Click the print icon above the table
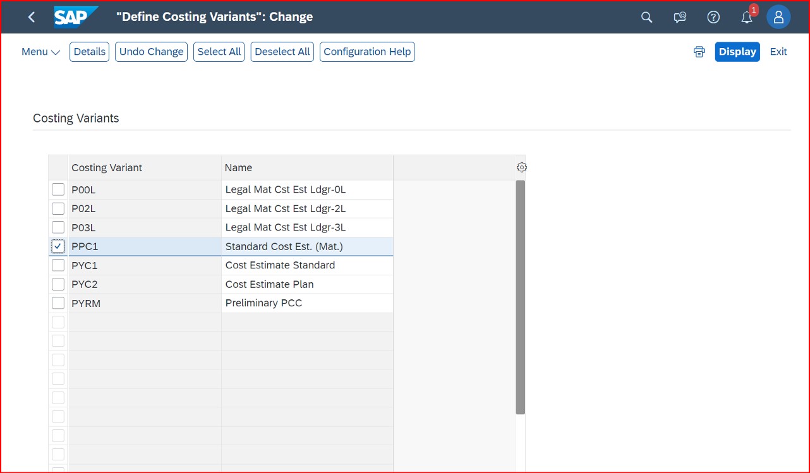This screenshot has width=810, height=473. click(699, 52)
